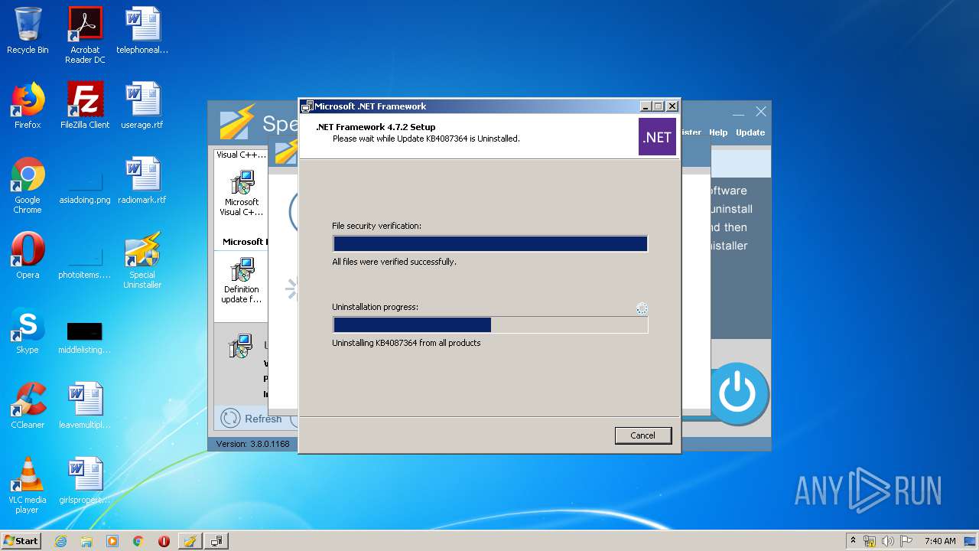Click Opera icon in taskbar
Screen dimensions: 979x551
164,541
